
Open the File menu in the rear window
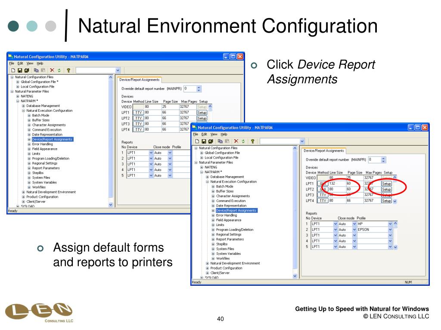(12, 63)
